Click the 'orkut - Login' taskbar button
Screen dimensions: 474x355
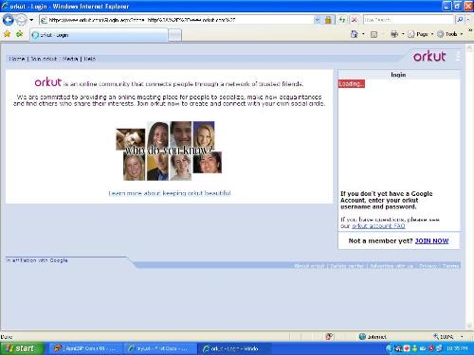tap(233, 348)
